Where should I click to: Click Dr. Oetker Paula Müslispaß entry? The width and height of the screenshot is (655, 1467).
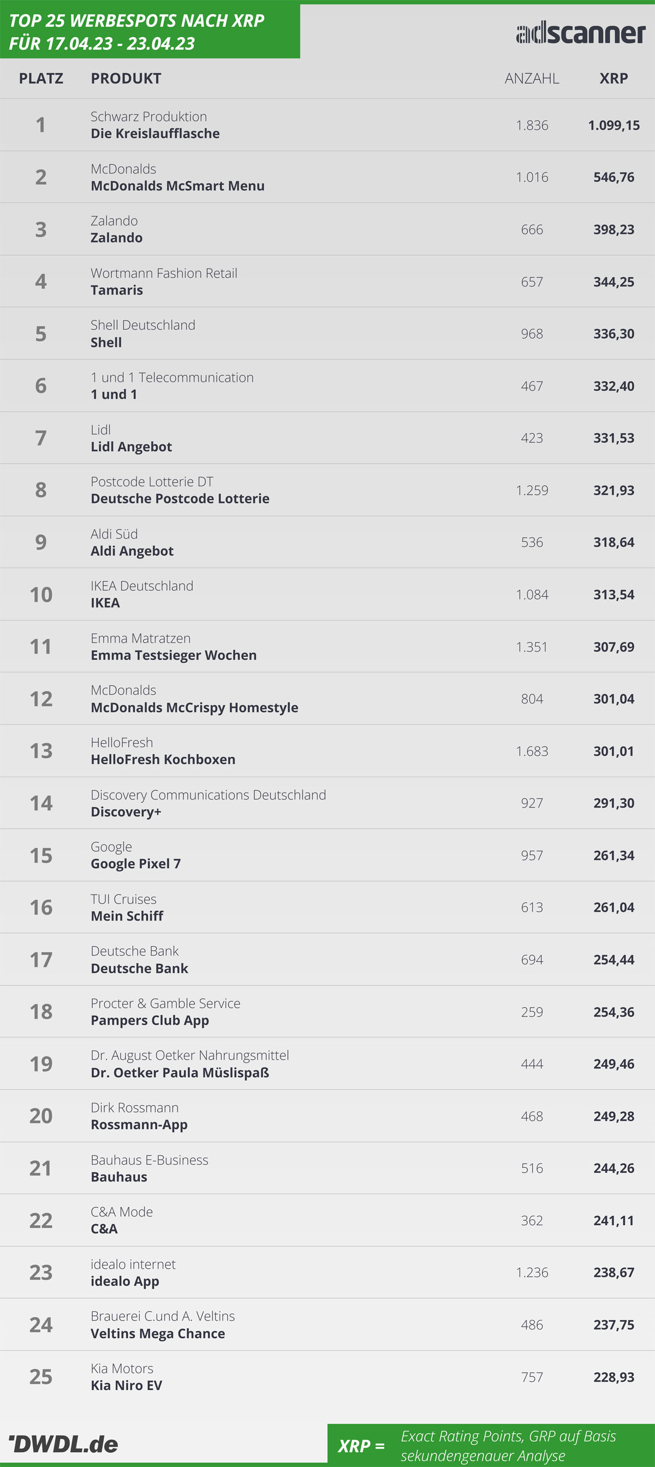(180, 1072)
